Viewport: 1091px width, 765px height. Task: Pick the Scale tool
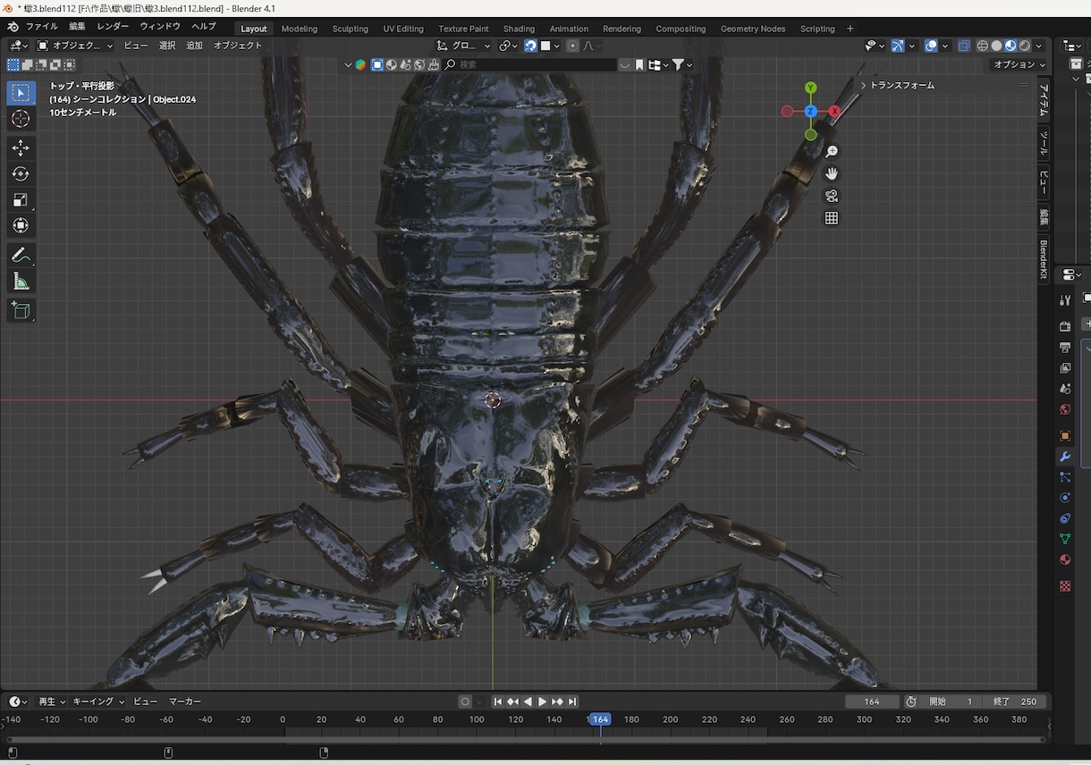[x=21, y=200]
